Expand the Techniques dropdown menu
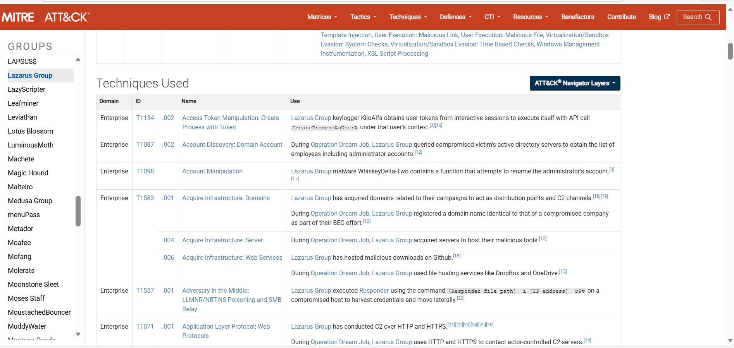The height and width of the screenshot is (348, 734). [408, 17]
